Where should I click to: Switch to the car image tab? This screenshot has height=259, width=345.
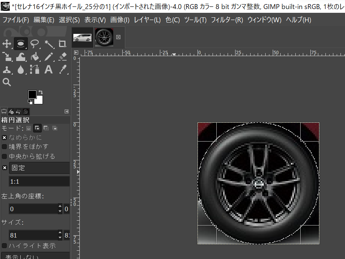click(x=82, y=37)
